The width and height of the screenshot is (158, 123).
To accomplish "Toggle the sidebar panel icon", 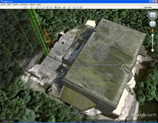I will 32,7.
